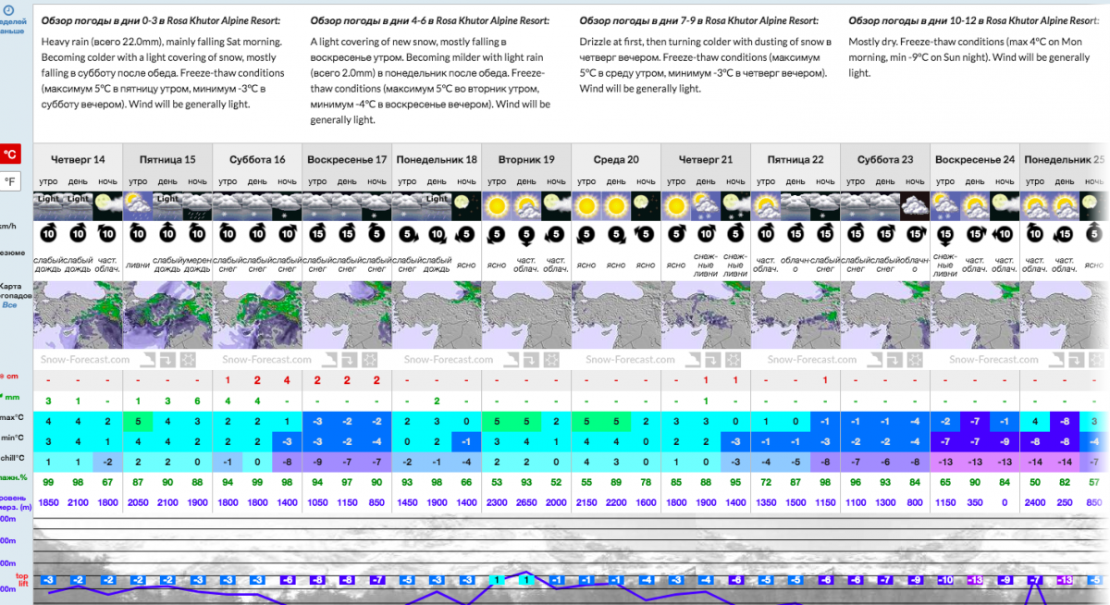Click Friday 15 morning sun-shower weather icon
The width and height of the screenshot is (1110, 605).
tap(138, 204)
